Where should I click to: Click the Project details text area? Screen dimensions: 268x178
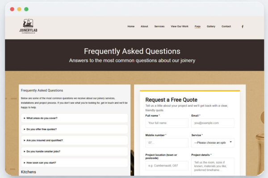(x=213, y=167)
